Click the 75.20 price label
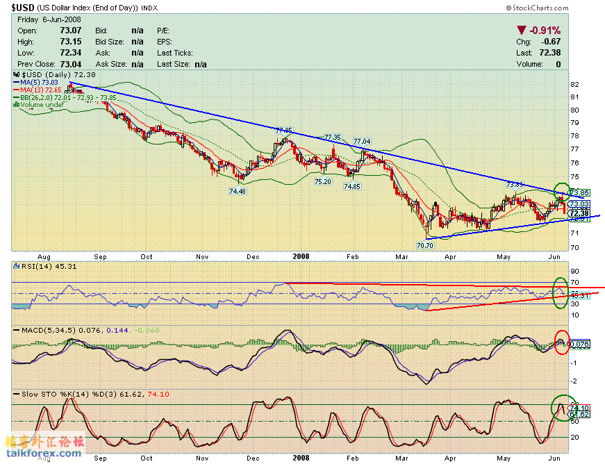 coord(323,182)
